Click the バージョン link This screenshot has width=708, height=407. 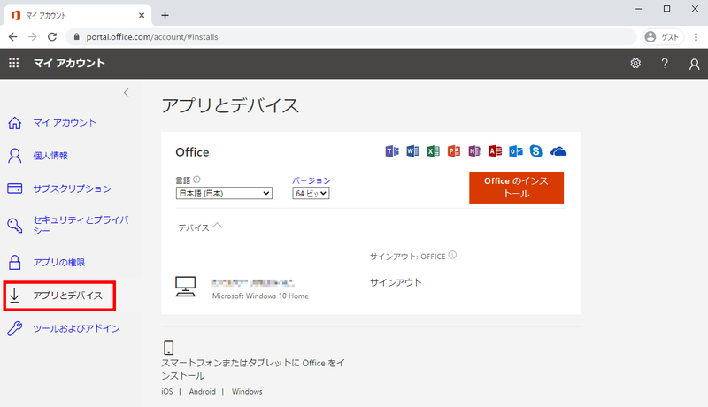(312, 180)
